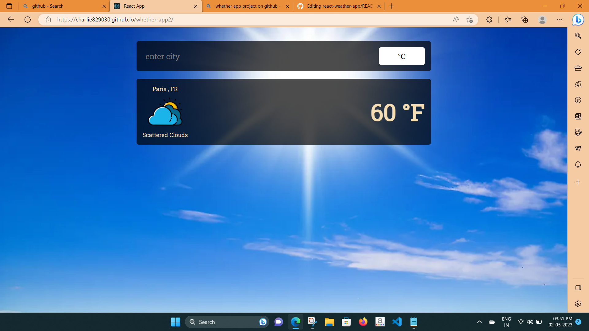Viewport: 589px width, 331px height.
Task: Open the Outlook sidebar icon
Action: click(578, 116)
